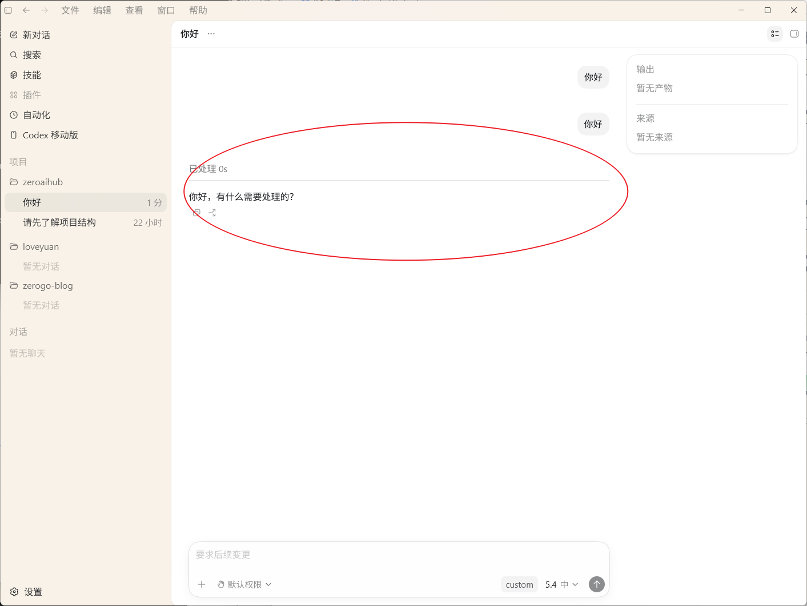Focus the 要求后续变更 input field

coord(399,555)
